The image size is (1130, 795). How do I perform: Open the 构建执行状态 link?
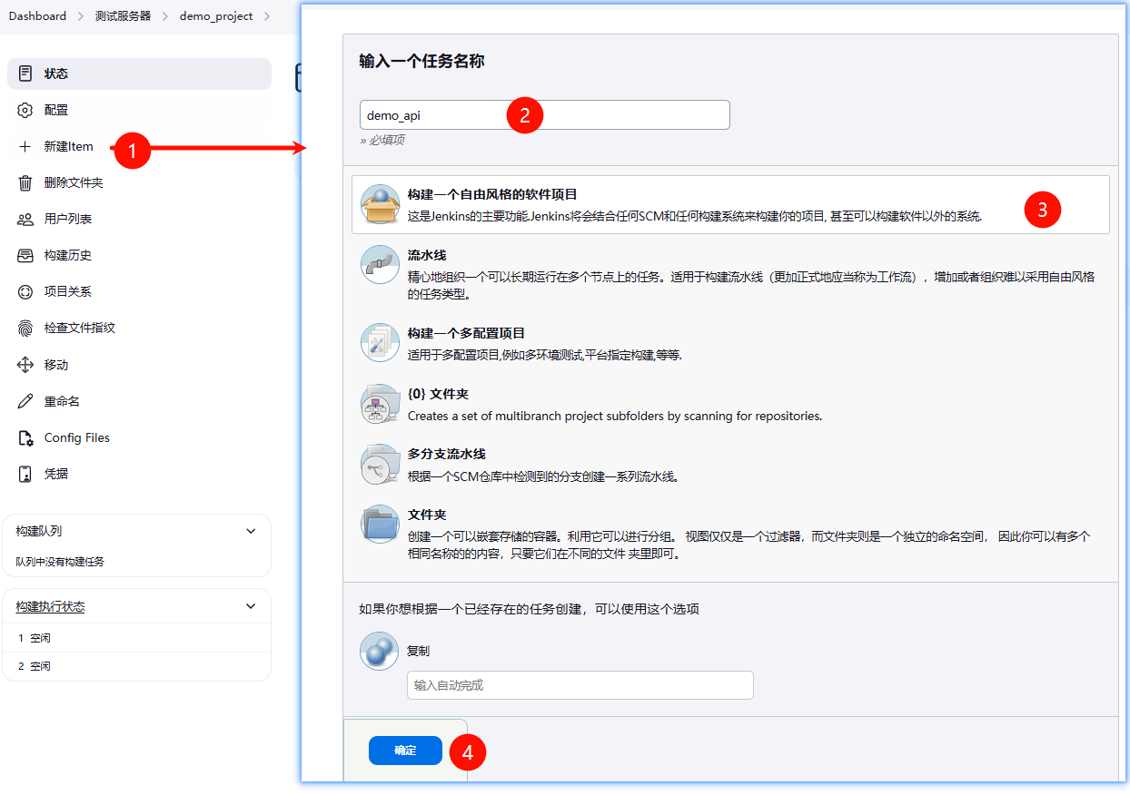50,606
